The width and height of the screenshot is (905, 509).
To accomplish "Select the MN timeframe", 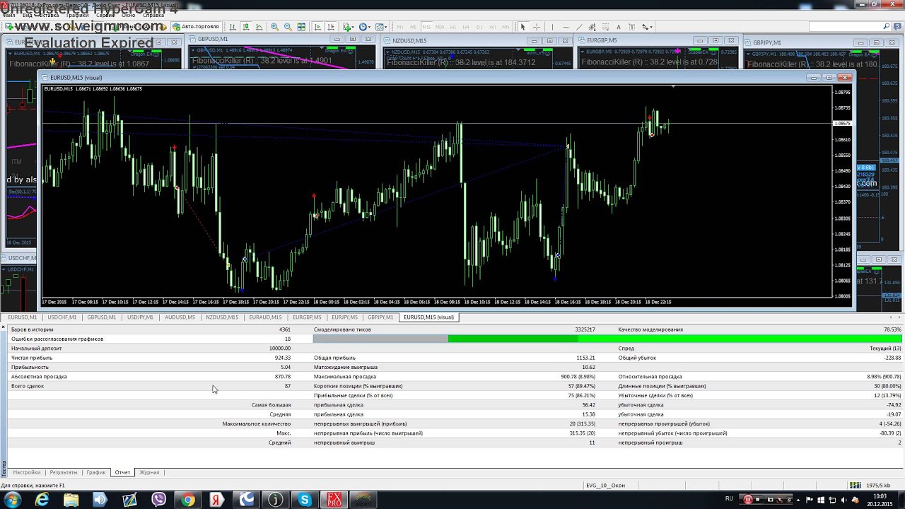I will [x=505, y=27].
